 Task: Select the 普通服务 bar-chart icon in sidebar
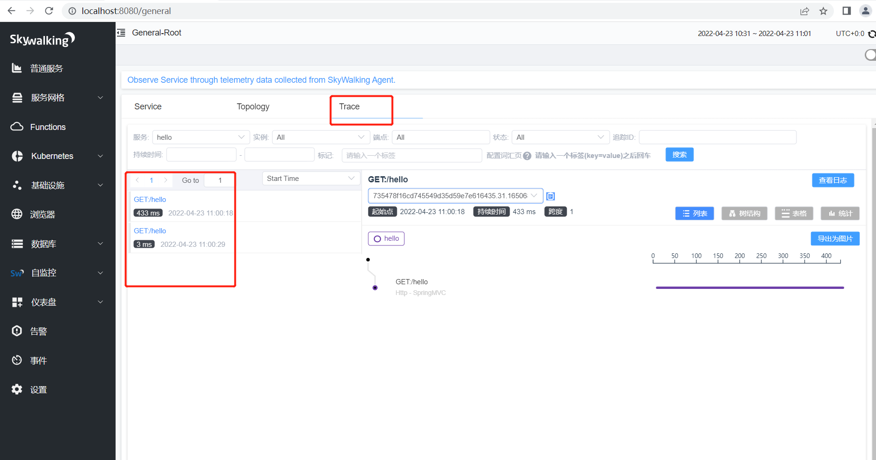pos(17,68)
